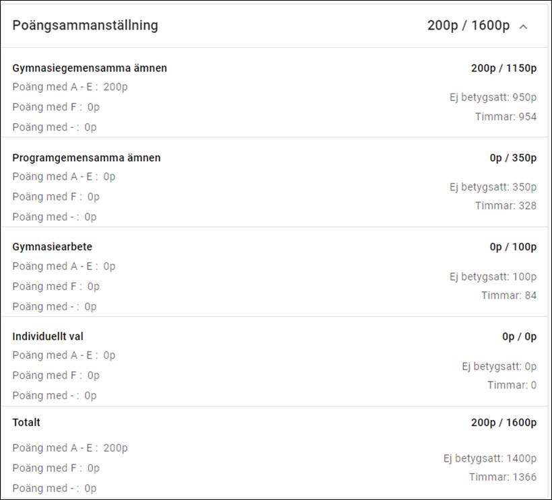Select the Timmar: 328 text
This screenshot has height=500, width=552.
pyautogui.click(x=506, y=205)
